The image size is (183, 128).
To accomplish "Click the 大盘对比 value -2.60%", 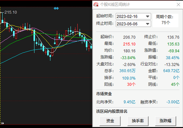I will (129, 64).
